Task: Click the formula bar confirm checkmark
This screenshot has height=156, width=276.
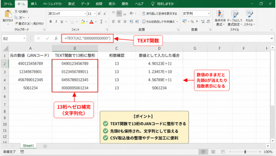Action: pyautogui.click(x=47, y=38)
